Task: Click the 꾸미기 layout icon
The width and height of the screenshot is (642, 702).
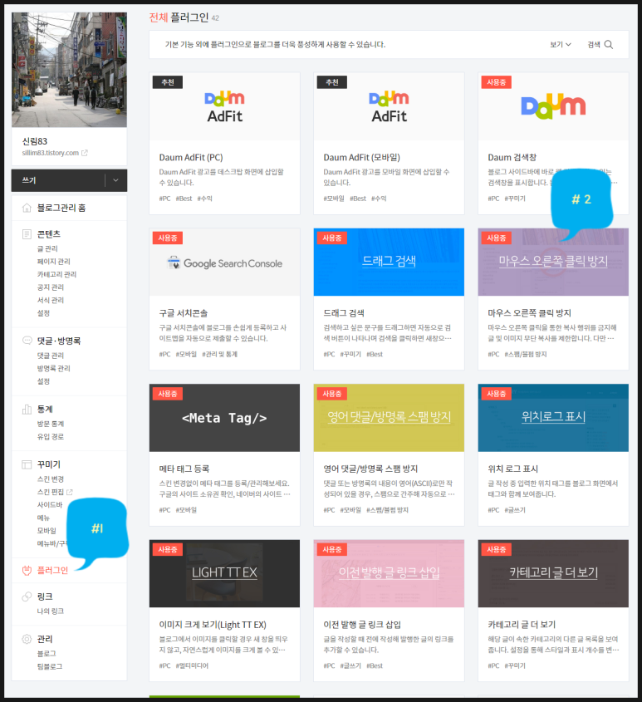Action: [27, 464]
